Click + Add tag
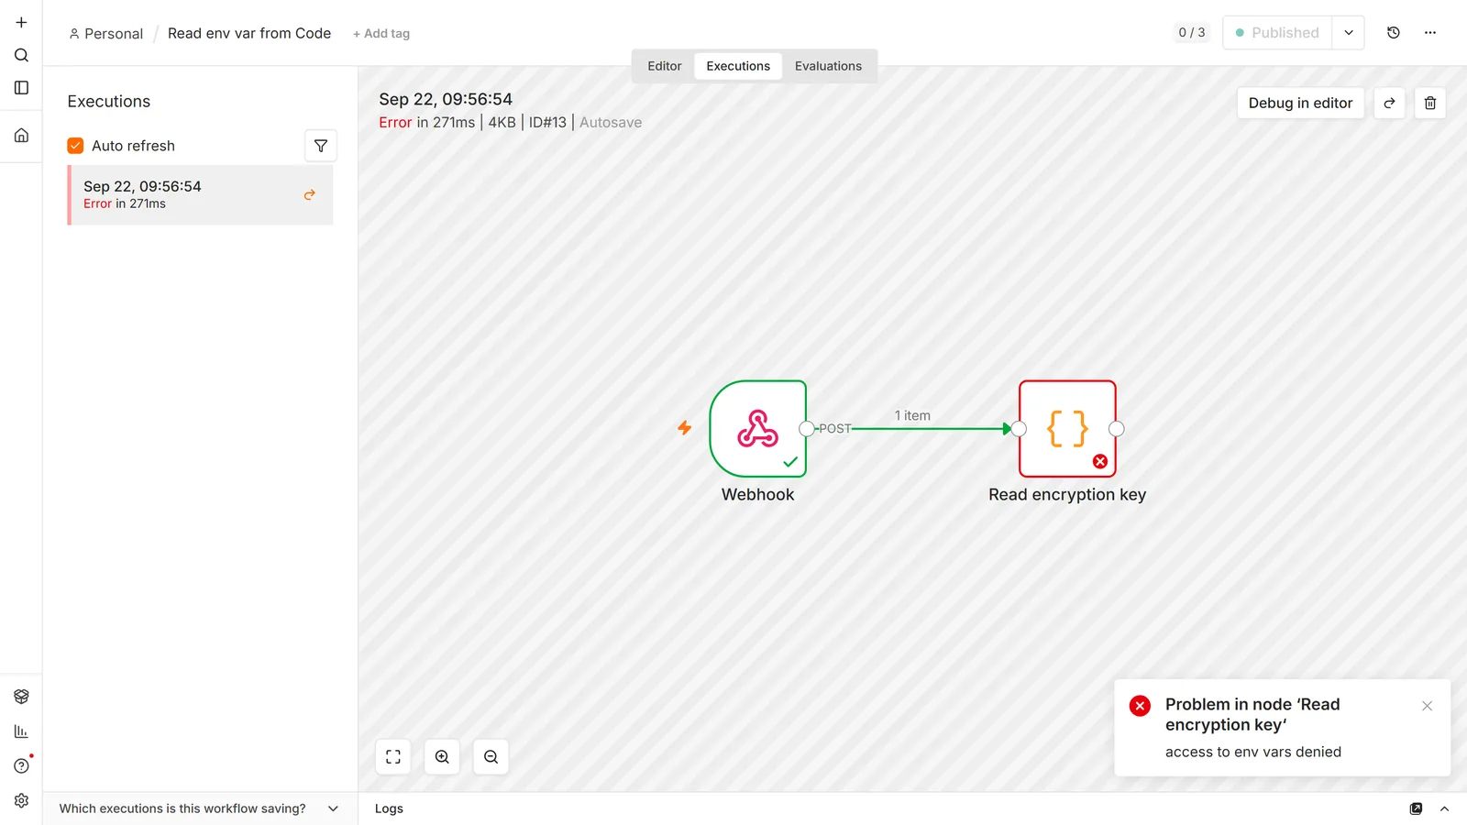 tap(381, 34)
